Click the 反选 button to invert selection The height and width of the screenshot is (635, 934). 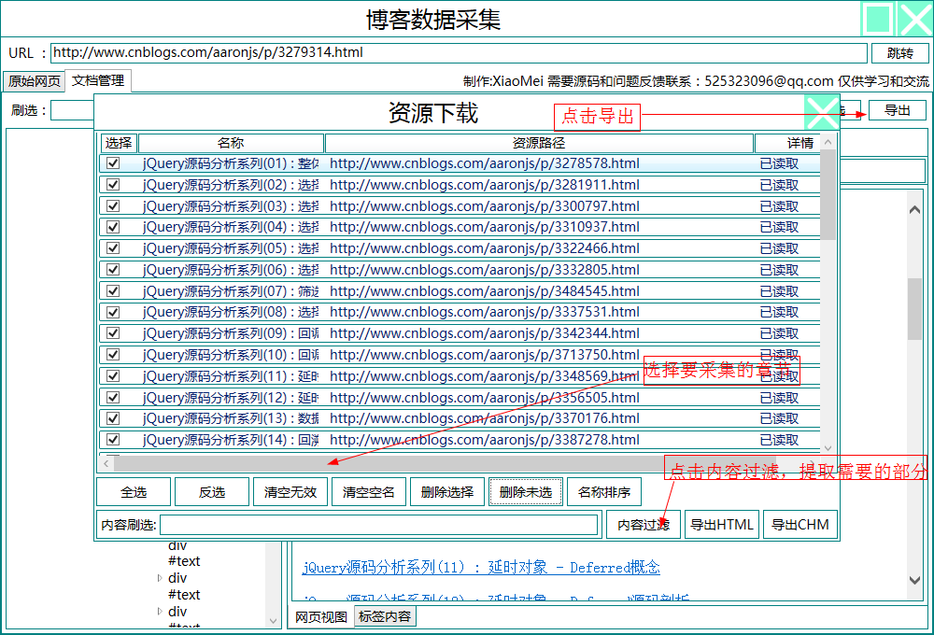(212, 492)
